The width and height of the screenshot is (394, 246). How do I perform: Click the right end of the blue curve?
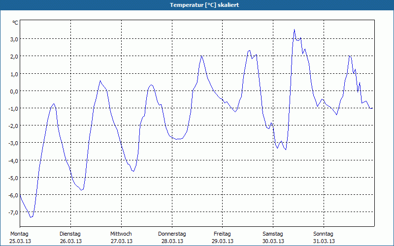pos(372,108)
